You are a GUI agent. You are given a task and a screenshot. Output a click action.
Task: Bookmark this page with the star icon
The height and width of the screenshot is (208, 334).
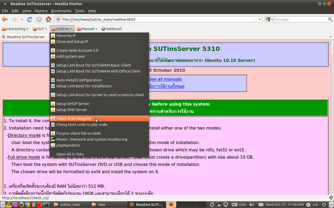coord(255,19)
